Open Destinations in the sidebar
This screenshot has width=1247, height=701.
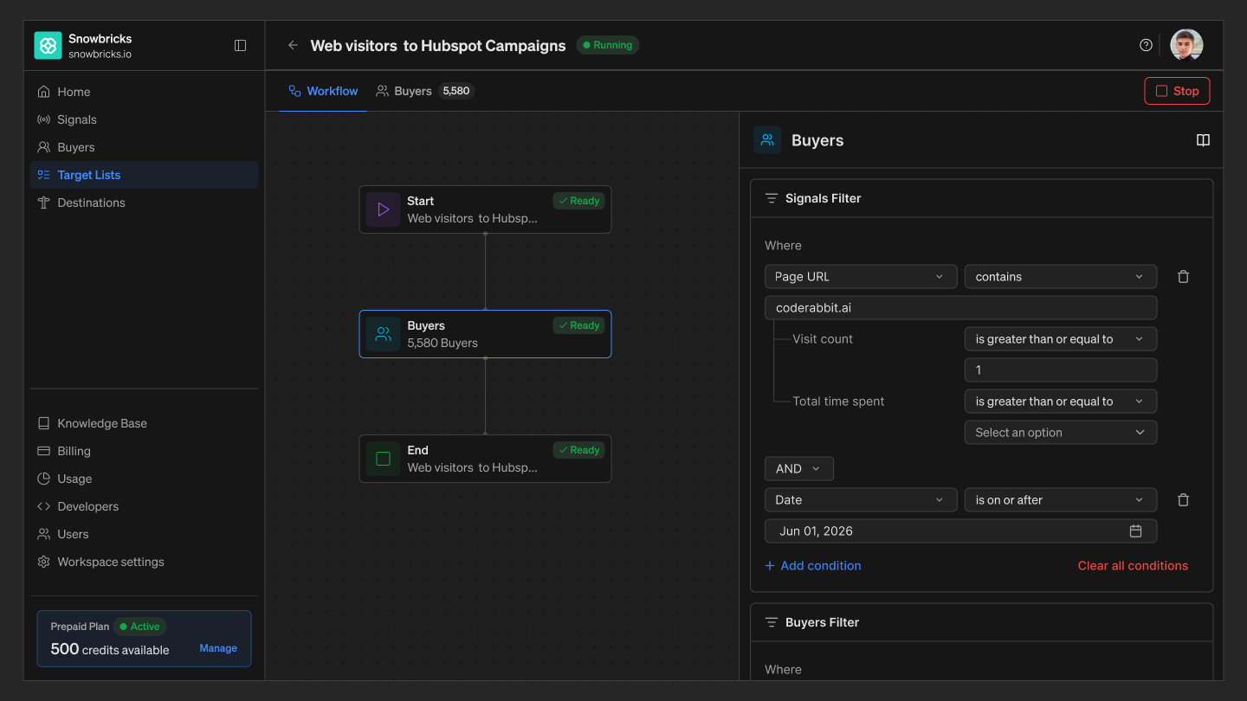pos(144,203)
